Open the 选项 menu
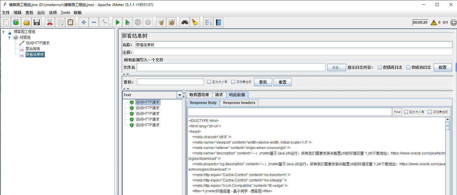The width and height of the screenshot is (457, 195). pos(53,13)
